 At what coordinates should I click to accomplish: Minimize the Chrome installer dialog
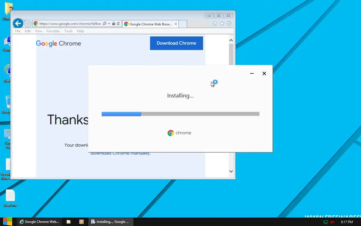coord(252,73)
